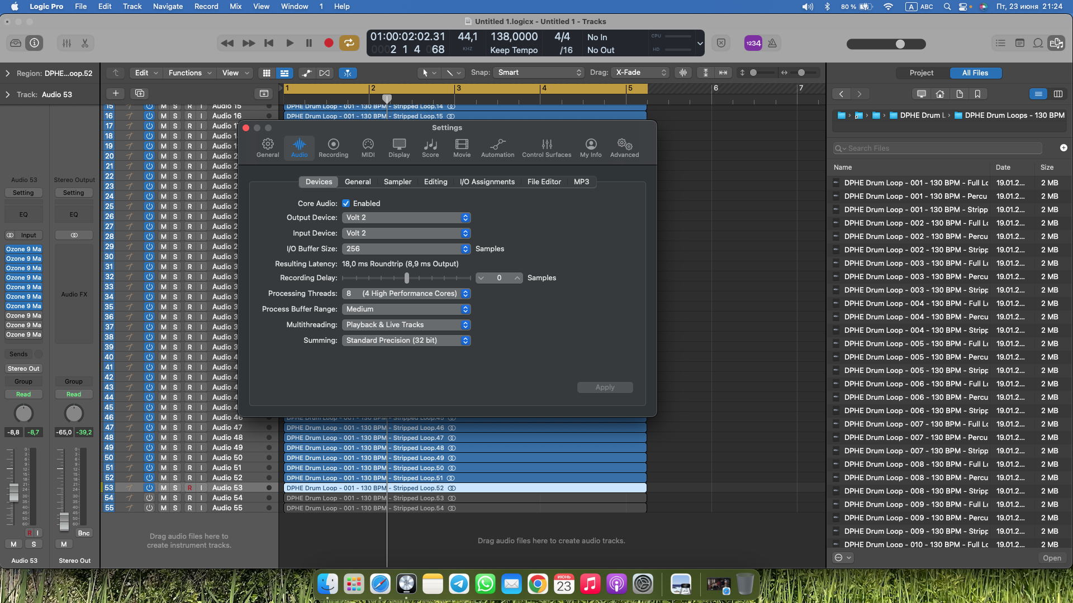Open Score pane in Settings
The width and height of the screenshot is (1073, 603).
click(x=430, y=148)
